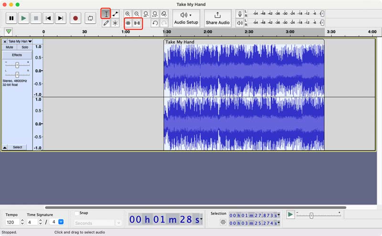The image size is (382, 236).
Task: Click the 2:00 mark on timeline ruler
Action: pyautogui.click(x=208, y=32)
